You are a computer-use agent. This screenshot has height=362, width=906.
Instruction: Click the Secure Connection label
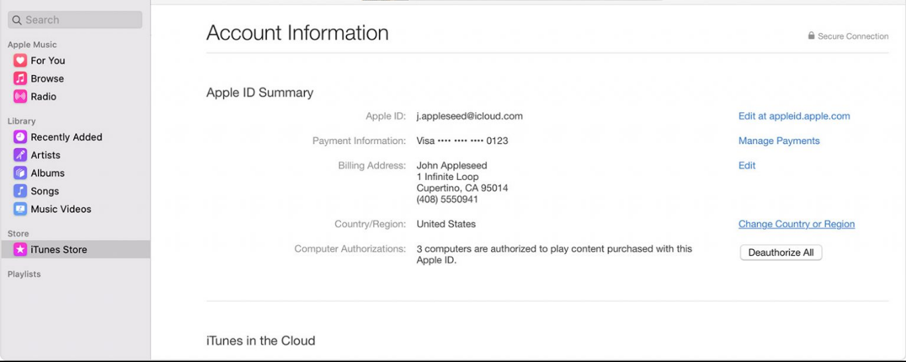(853, 37)
